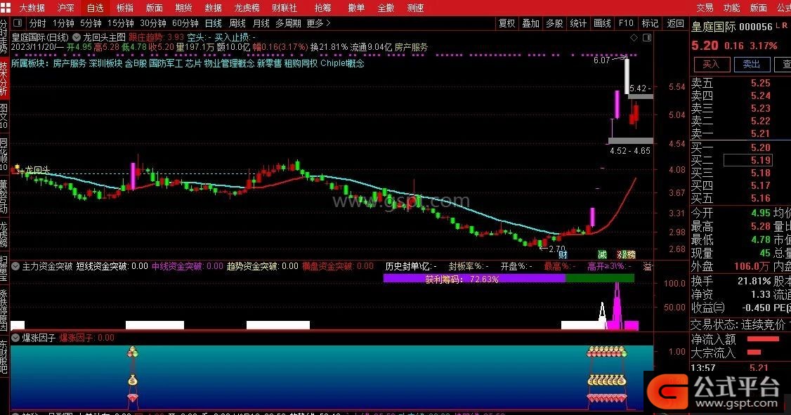Click the red diamond icon on the left signal
Viewport: 791px width, 415px height.
point(132,398)
